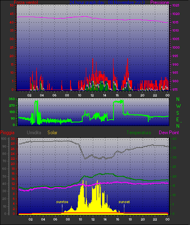The height and width of the screenshot is (225, 190).
Task: Click the 'Temperatura' legend label
Action: (139, 133)
